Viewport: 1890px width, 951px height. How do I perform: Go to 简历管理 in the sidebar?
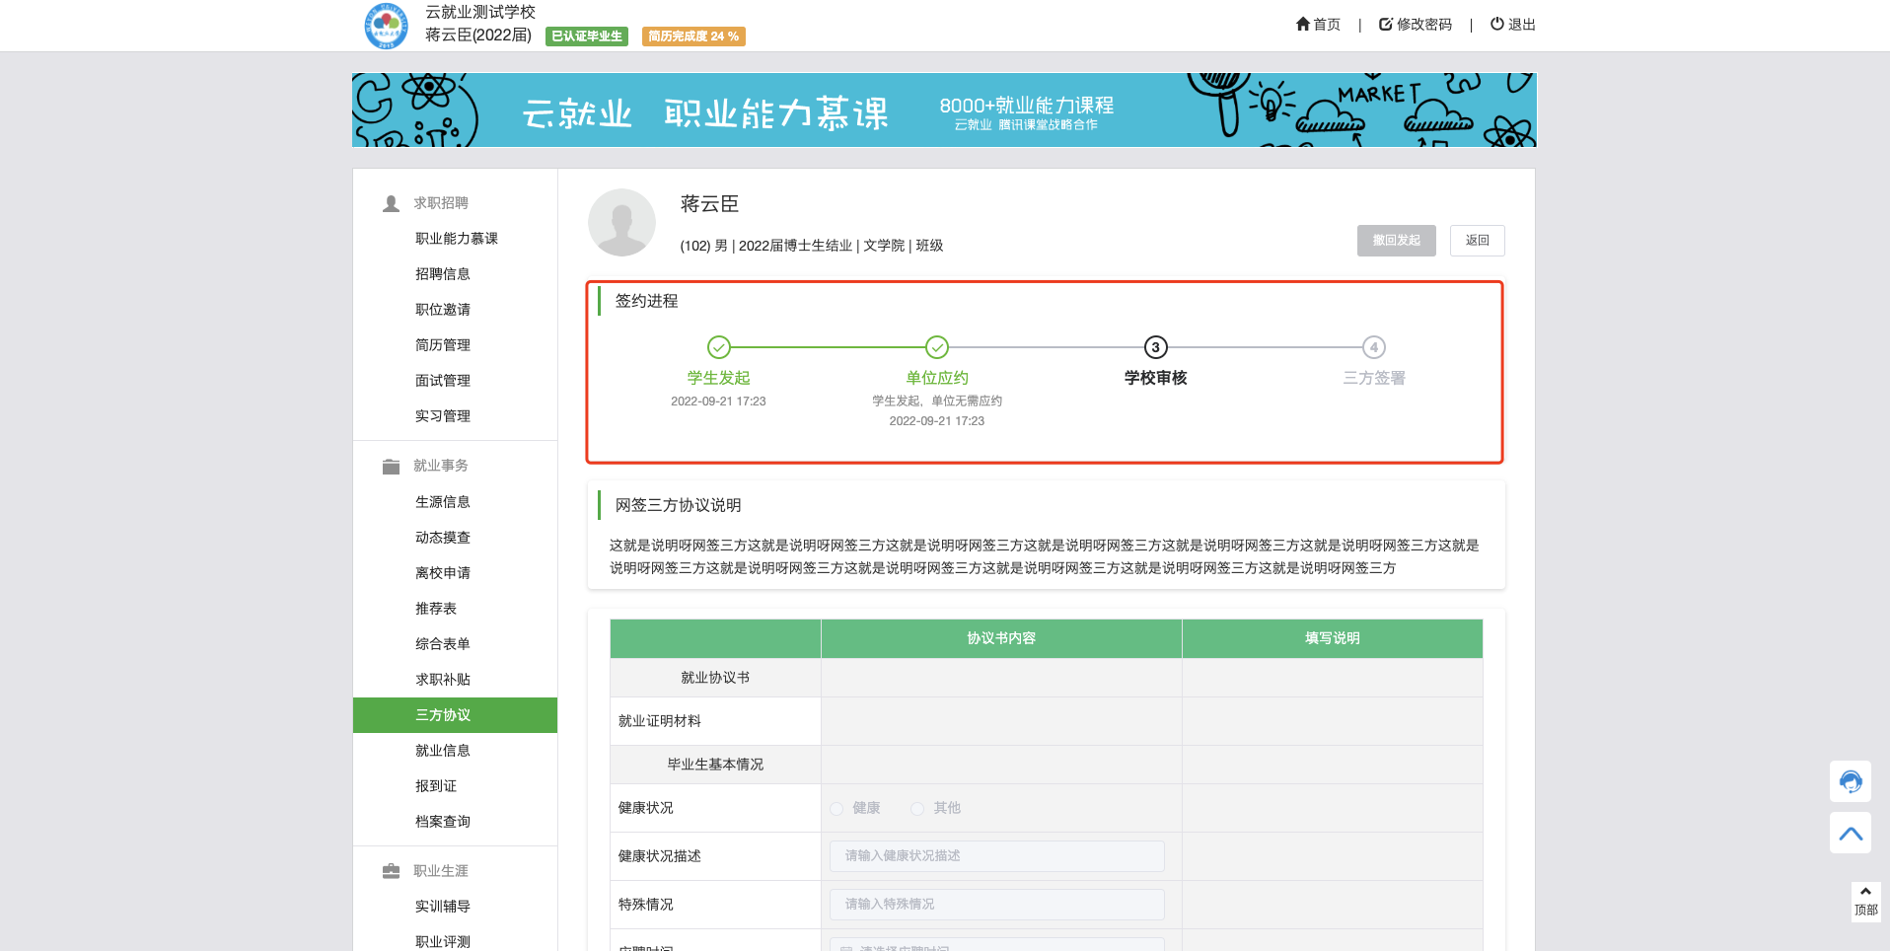click(443, 345)
